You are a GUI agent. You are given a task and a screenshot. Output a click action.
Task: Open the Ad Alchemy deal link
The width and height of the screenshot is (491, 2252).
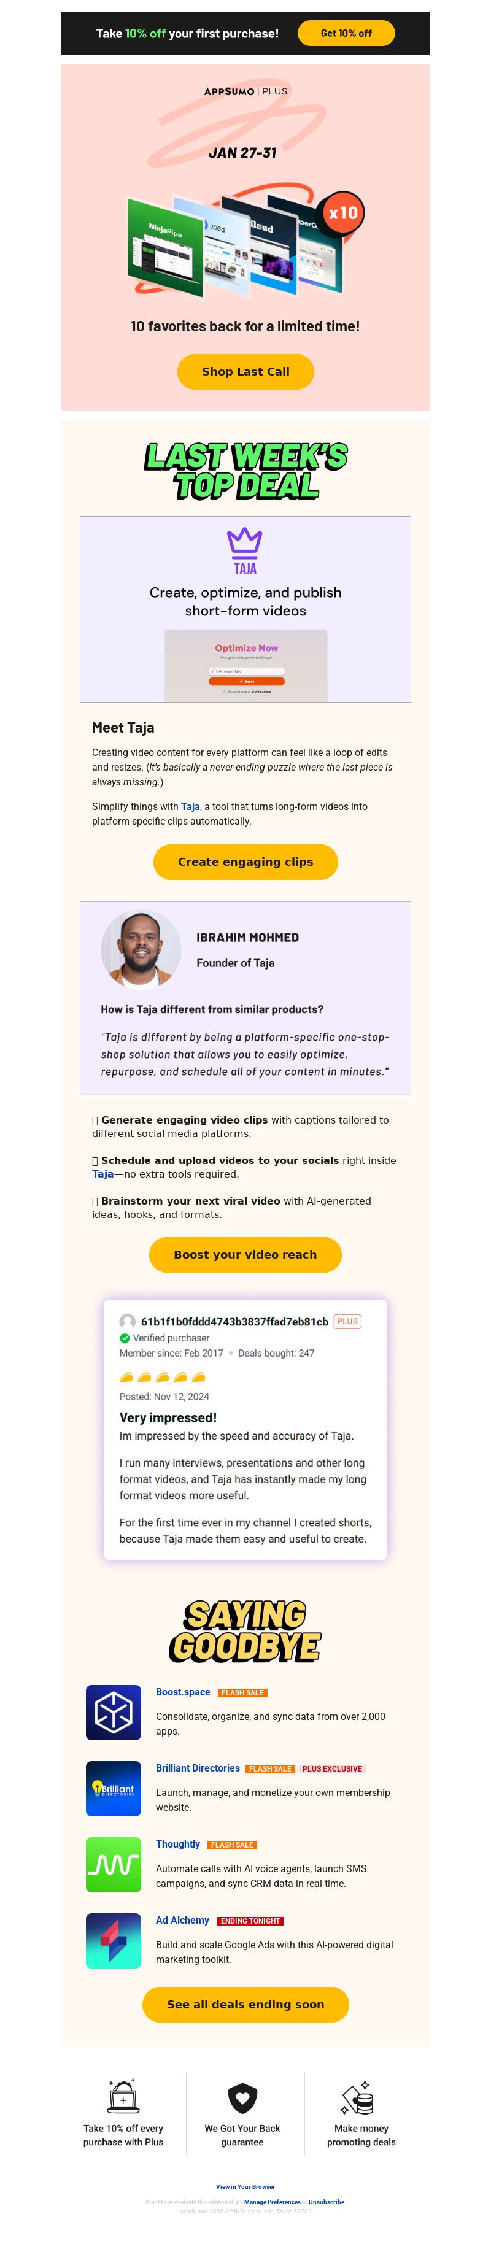pyautogui.click(x=183, y=1921)
